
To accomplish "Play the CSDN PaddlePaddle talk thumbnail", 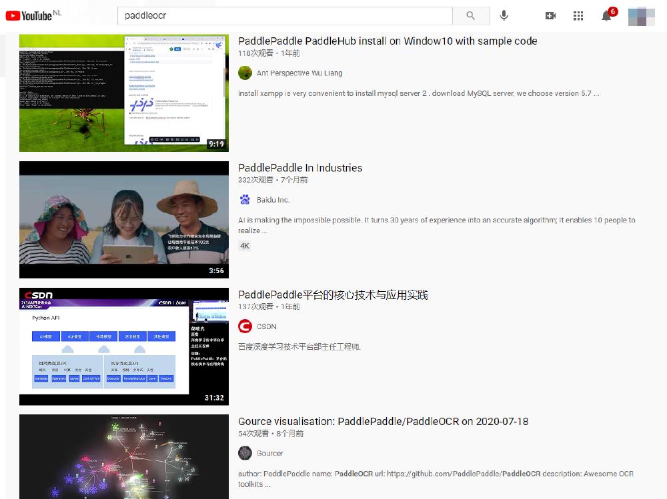I will click(124, 346).
